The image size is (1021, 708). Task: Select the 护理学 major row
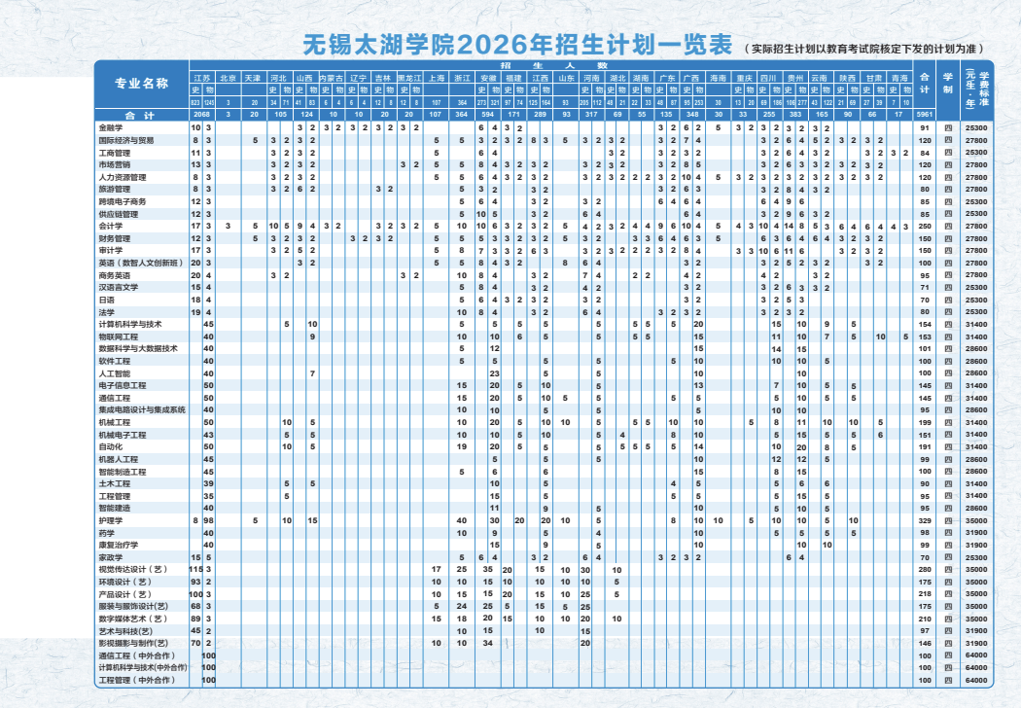(545, 520)
